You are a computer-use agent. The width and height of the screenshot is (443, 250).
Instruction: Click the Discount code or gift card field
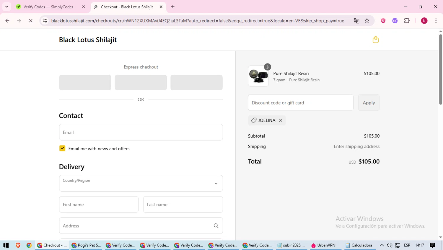pos(301,103)
